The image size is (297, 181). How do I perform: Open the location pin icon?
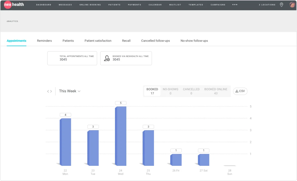coord(281,5)
